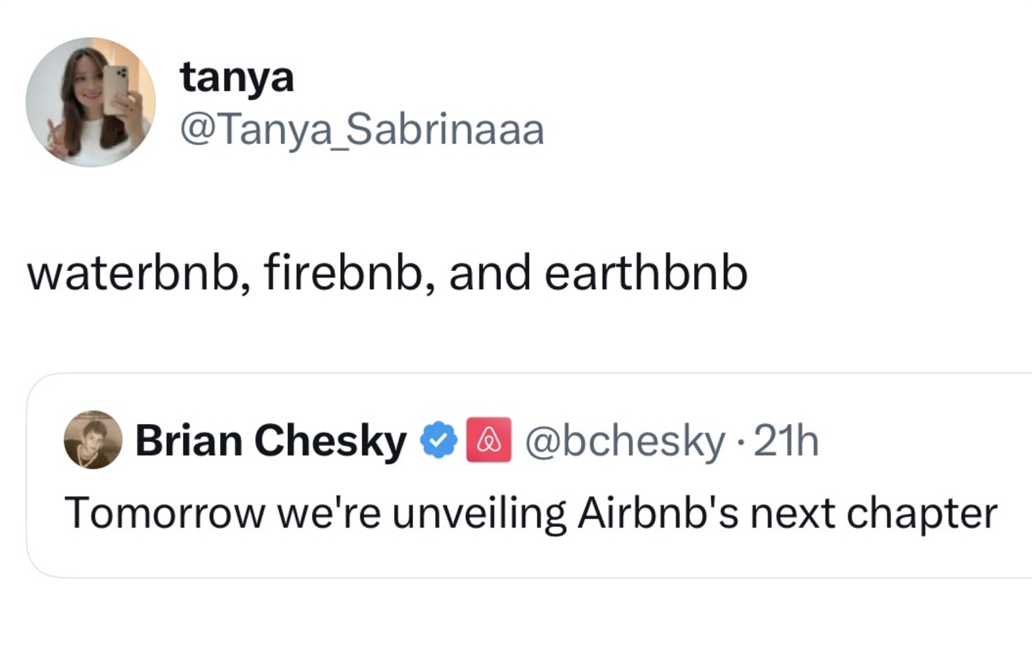Click the word "earthbnb" in the tweet
The image size is (1032, 650).
click(645, 273)
